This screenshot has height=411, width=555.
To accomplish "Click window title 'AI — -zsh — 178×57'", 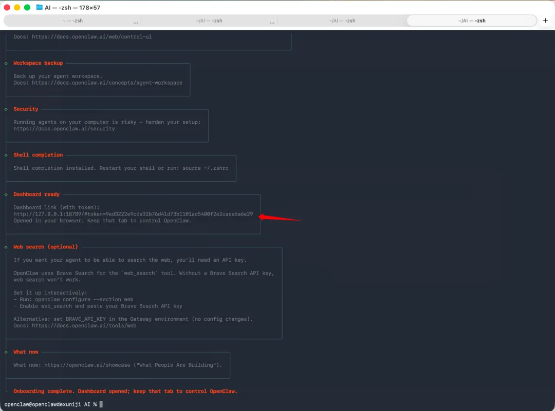I will coord(72,7).
